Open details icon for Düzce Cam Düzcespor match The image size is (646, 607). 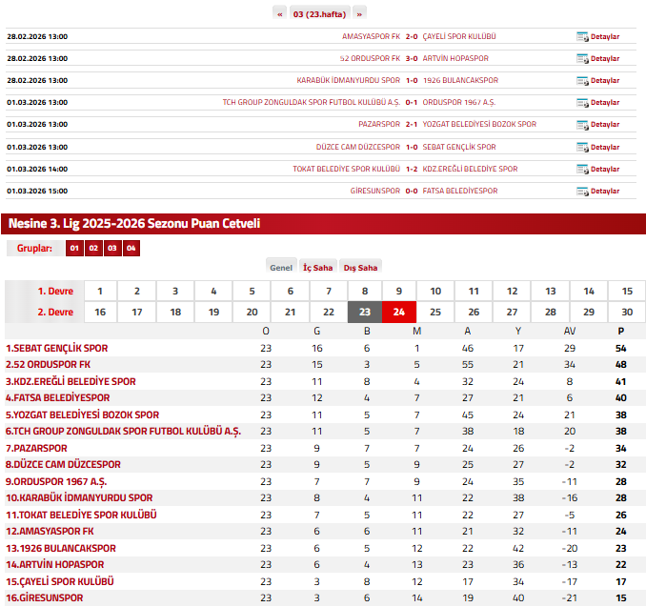click(x=582, y=147)
